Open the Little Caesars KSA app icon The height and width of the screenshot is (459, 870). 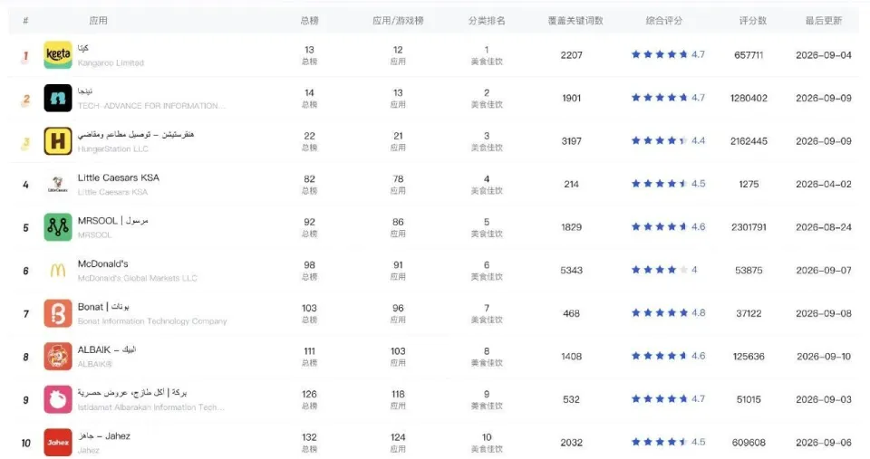[x=58, y=184]
